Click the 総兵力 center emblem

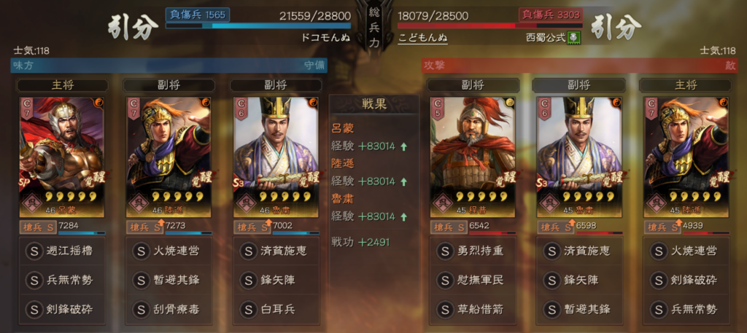(374, 26)
